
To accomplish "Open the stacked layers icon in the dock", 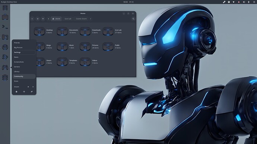I will [5, 78].
